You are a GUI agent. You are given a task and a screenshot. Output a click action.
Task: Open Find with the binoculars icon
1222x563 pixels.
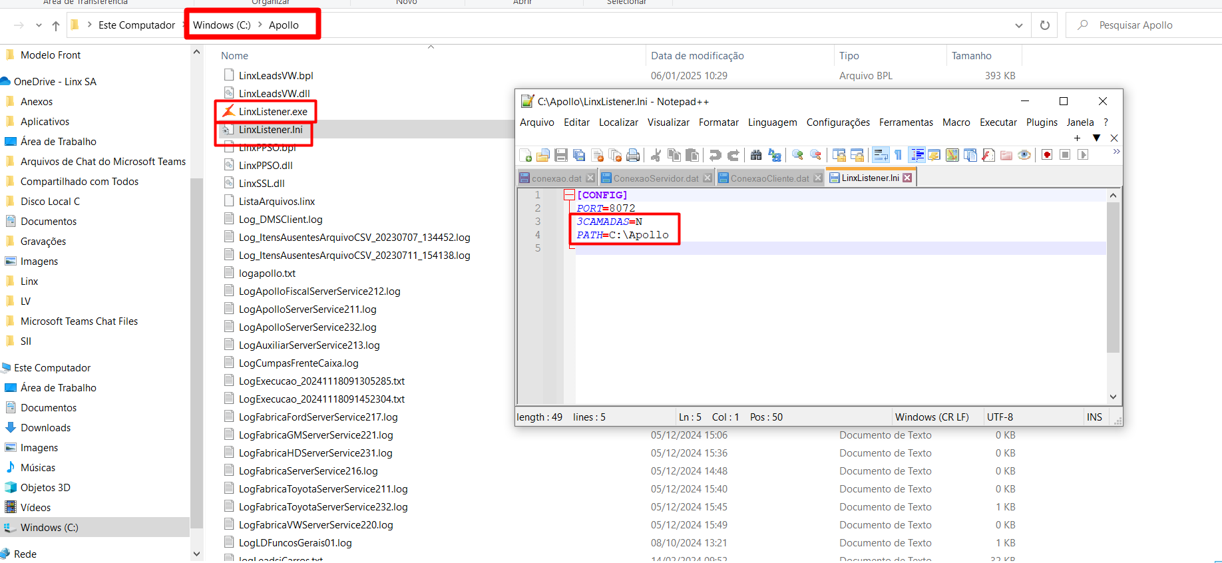[756, 155]
